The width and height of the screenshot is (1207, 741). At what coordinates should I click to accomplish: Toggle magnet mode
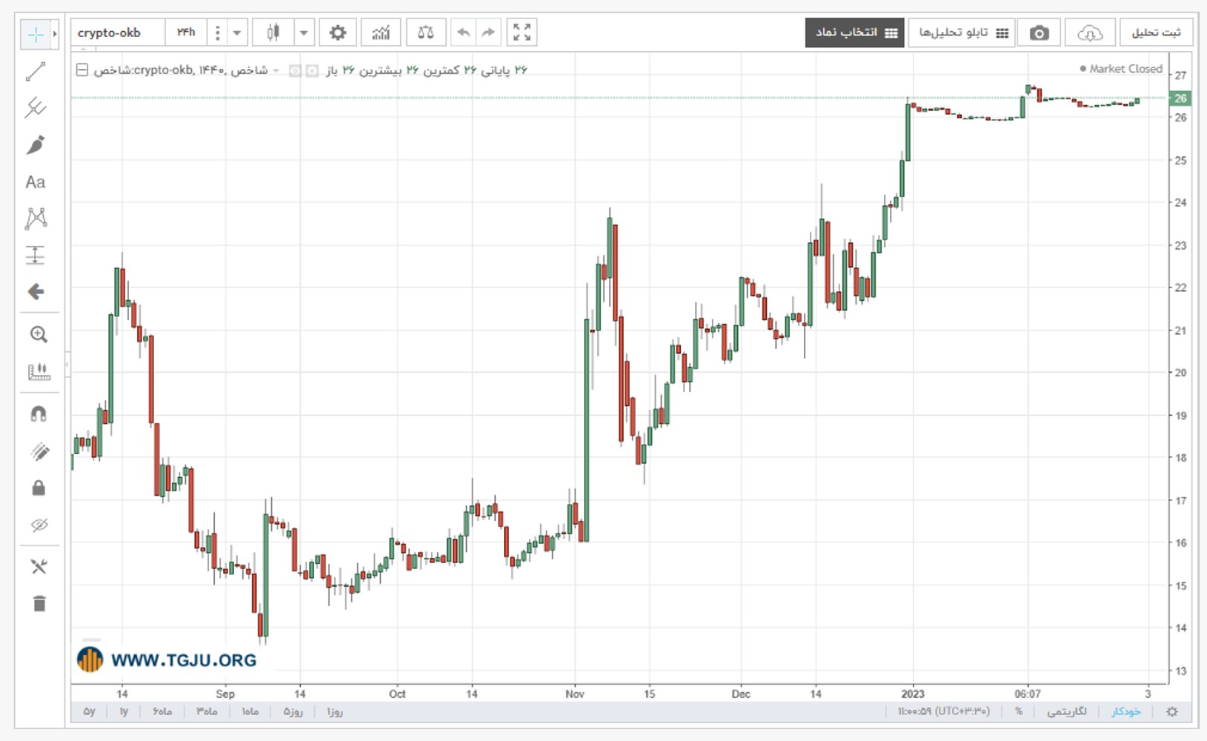(x=39, y=414)
